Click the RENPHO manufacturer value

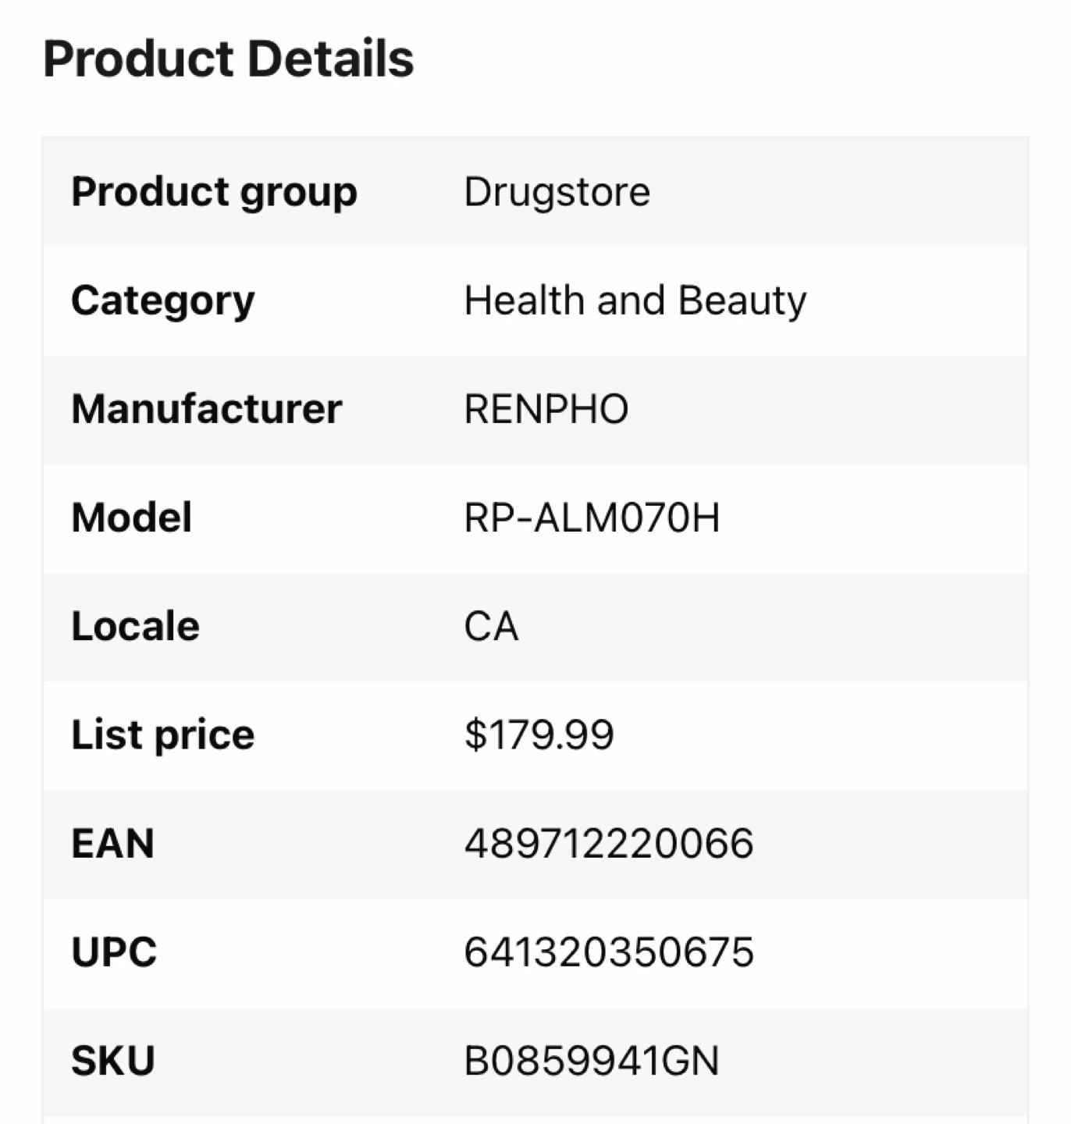(x=546, y=409)
